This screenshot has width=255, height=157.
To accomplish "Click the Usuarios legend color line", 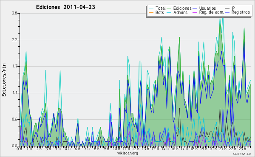I will 195,8.
